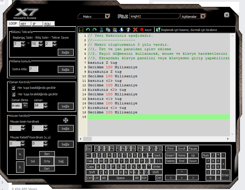The image size is (245, 190).
Task: Click the Sağ mouse button
Action: tap(61, 161)
